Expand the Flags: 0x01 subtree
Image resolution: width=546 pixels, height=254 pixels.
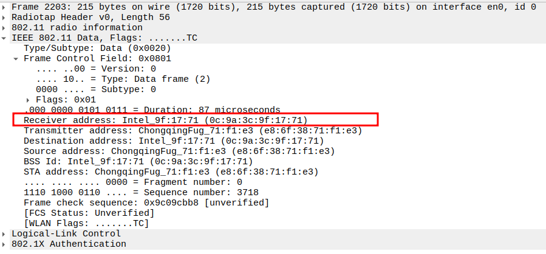tap(28, 99)
